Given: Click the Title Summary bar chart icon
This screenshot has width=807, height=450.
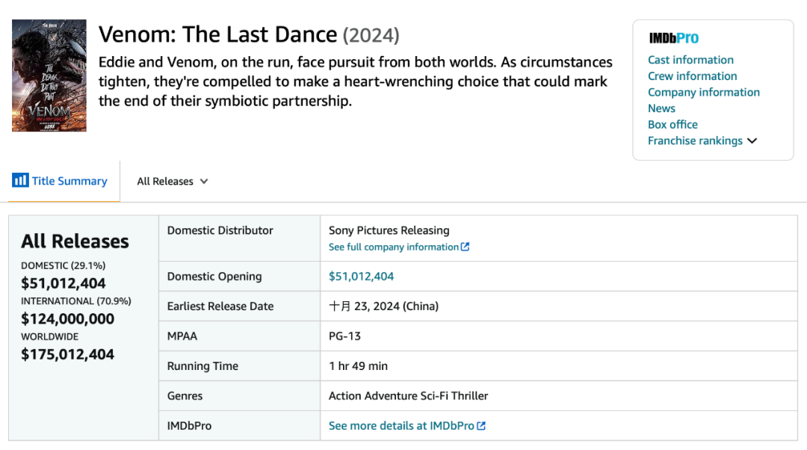Looking at the screenshot, I should [x=20, y=180].
